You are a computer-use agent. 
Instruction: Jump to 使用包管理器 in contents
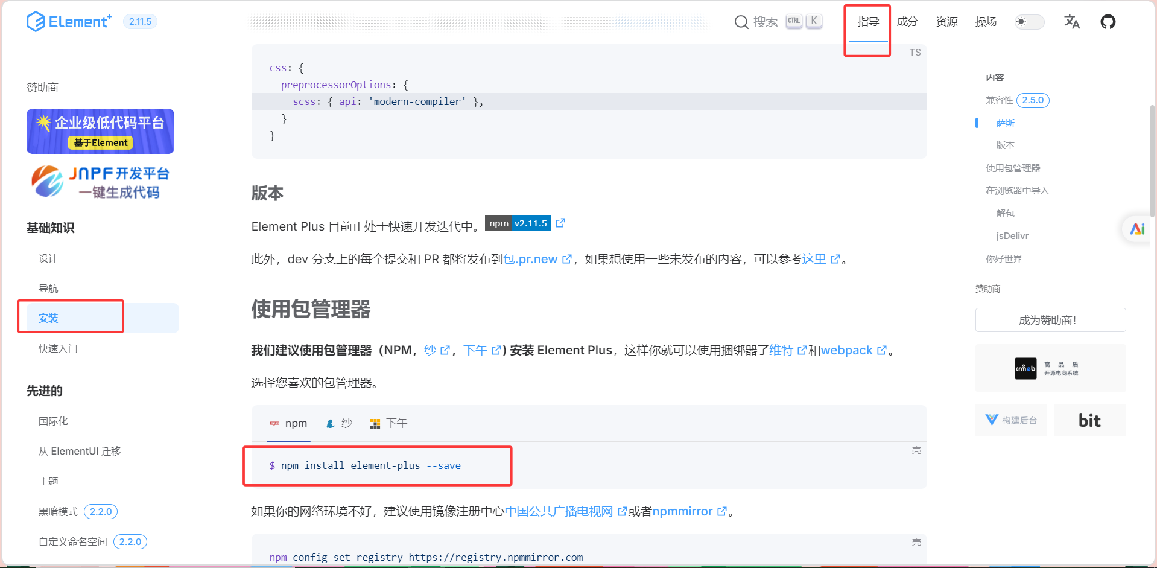(1013, 168)
